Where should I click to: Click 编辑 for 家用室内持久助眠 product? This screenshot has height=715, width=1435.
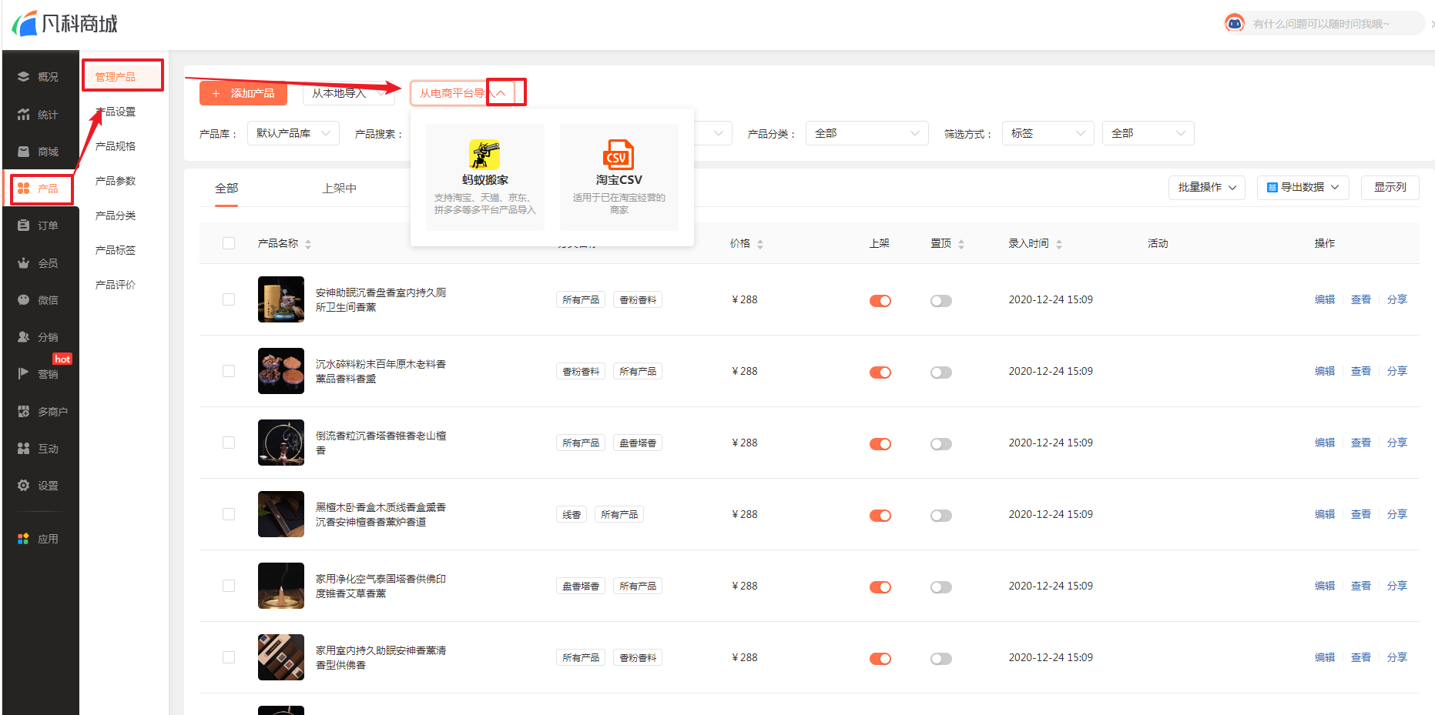(x=1325, y=657)
